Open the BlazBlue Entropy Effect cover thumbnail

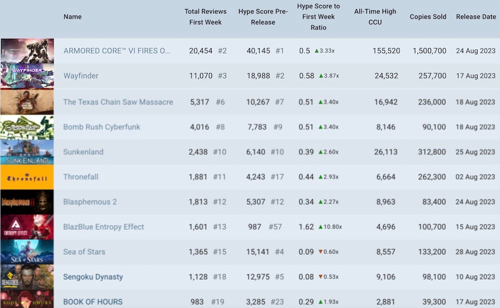click(x=27, y=227)
